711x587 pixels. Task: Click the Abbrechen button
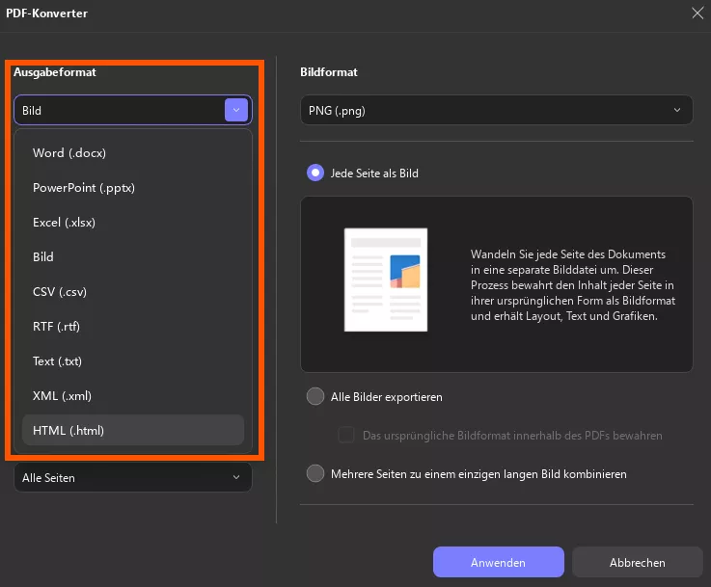tap(637, 562)
